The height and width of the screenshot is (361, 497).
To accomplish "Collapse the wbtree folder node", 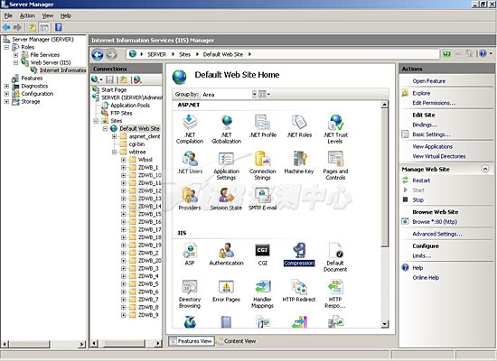I will click(x=114, y=152).
